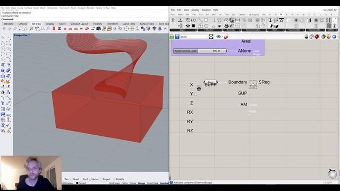Click the checkmark Check tool in Rhino sidebar
This screenshot has width=340, height=191.
click(8, 125)
